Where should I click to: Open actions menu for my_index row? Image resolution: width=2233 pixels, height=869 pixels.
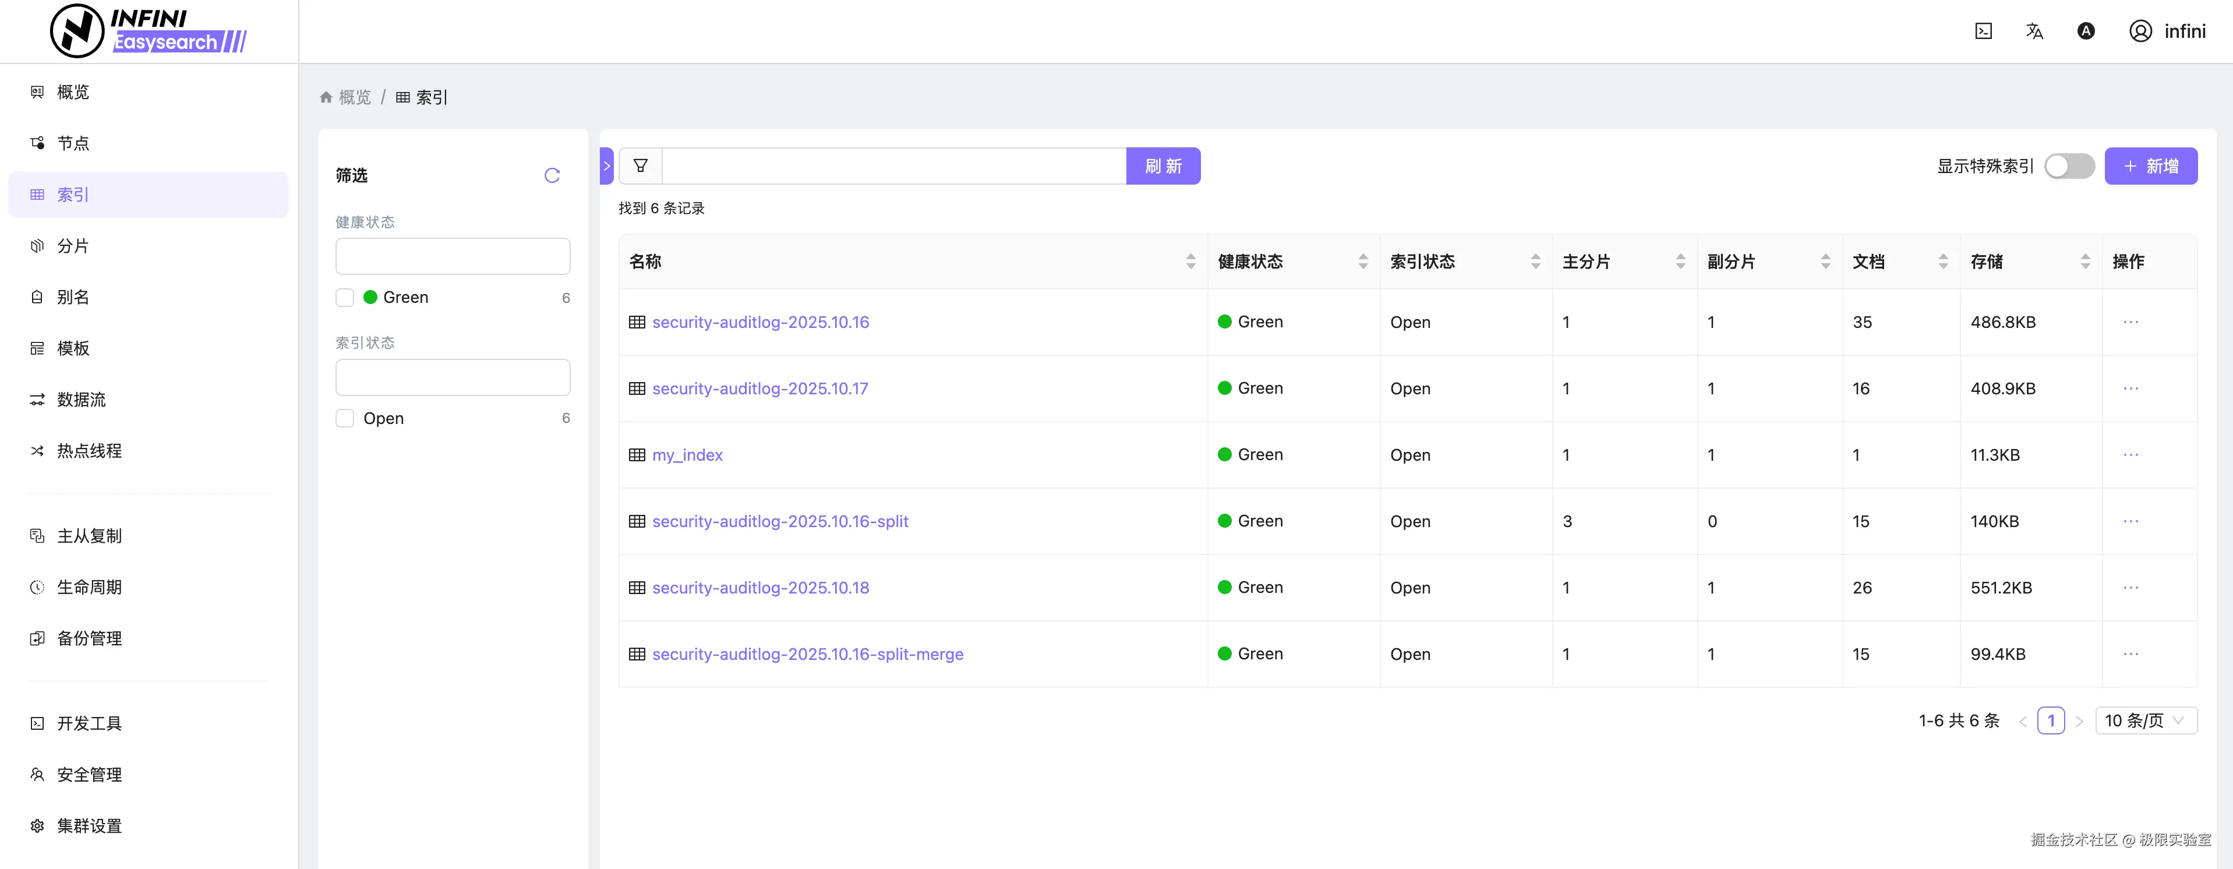2130,454
